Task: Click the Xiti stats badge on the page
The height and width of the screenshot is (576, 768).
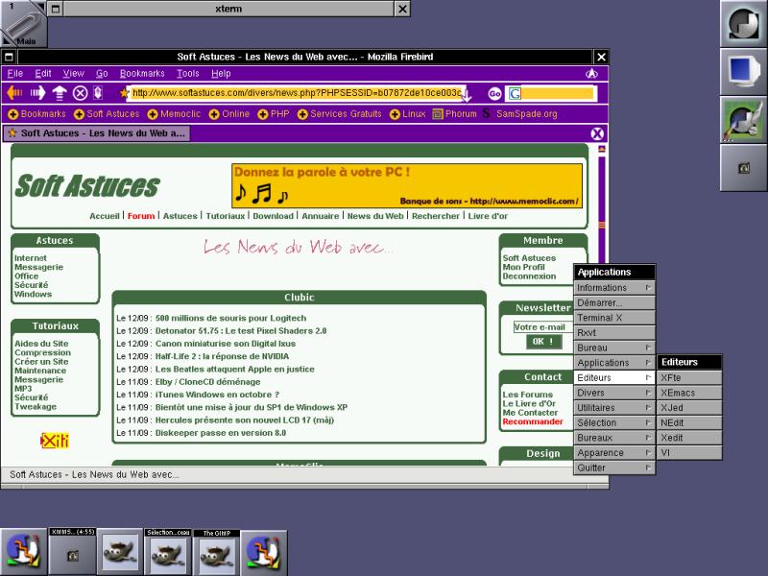Action: 55,441
